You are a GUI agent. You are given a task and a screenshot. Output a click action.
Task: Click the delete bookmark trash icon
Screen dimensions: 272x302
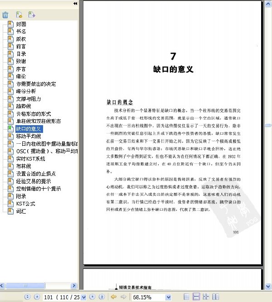tap(5, 15)
